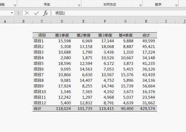The image size is (186, 132).
Task: Select the 项目8 row label cell
Action: pyautogui.click(x=42, y=80)
